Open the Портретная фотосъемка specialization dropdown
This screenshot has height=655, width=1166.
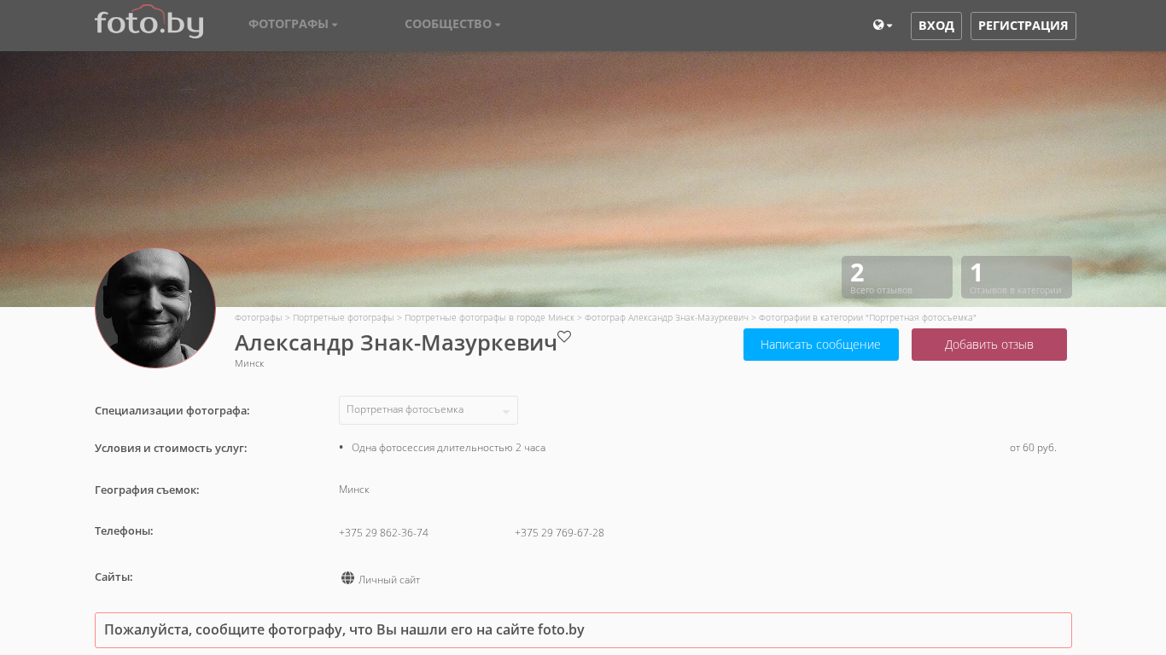click(428, 410)
